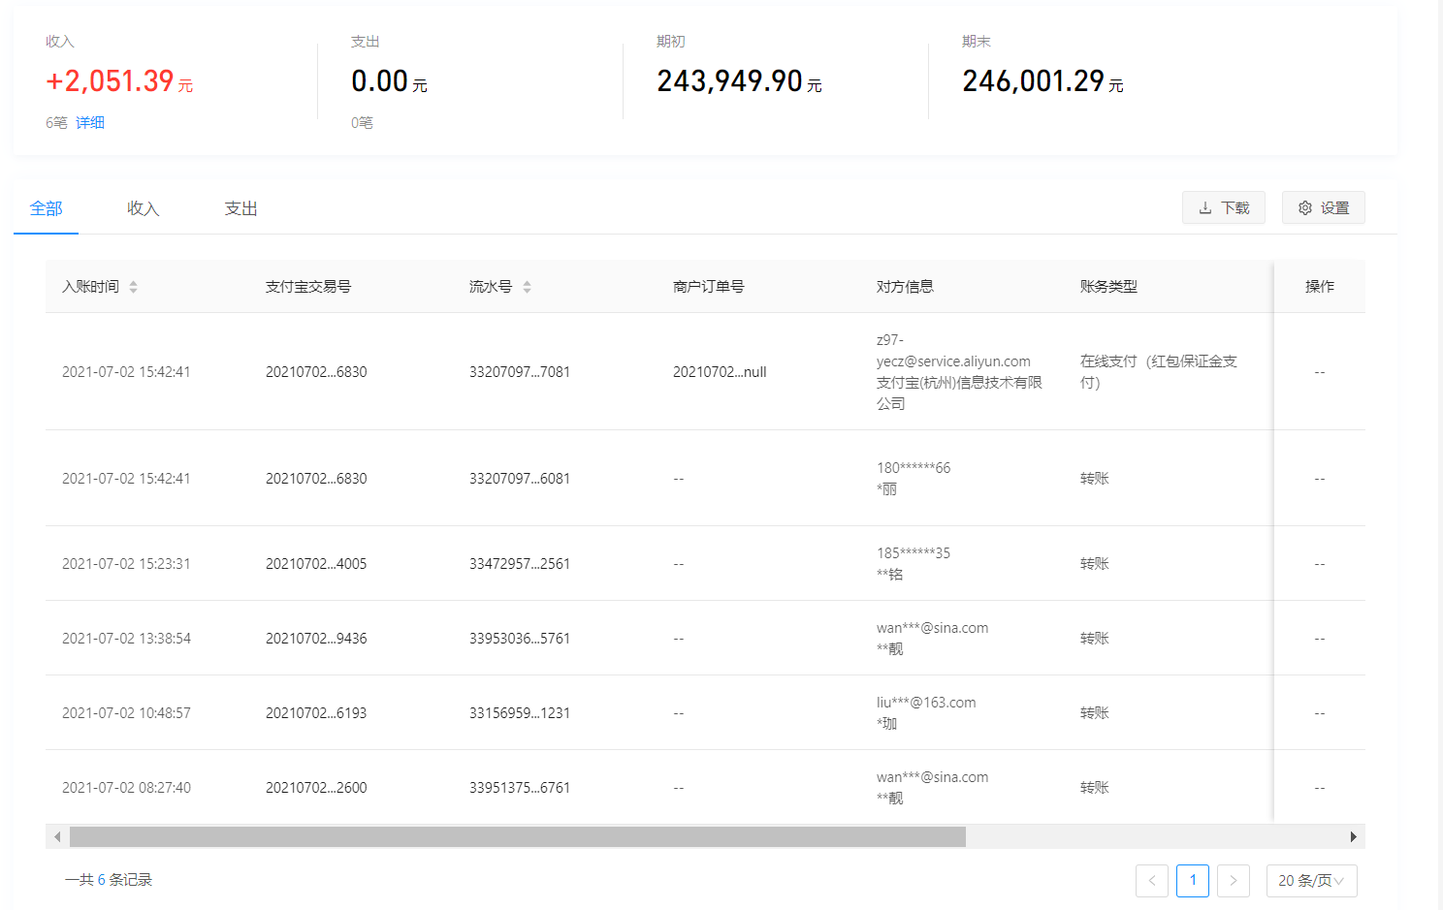Image resolution: width=1443 pixels, height=910 pixels.
Task: Sort by 流水号 column arrows
Action: click(x=527, y=287)
